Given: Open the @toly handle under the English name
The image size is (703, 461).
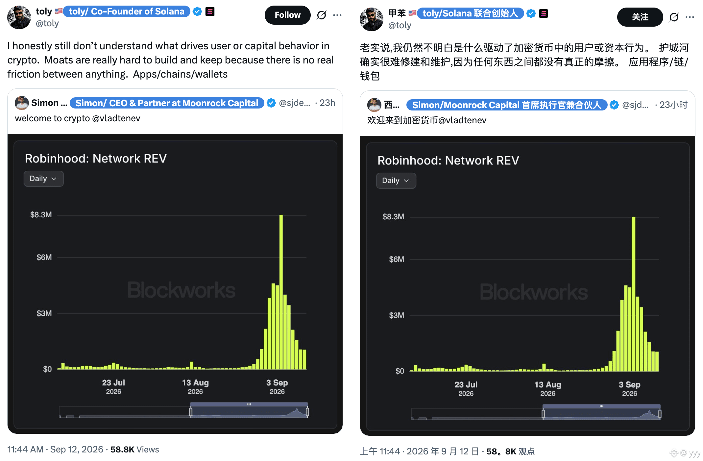Looking at the screenshot, I should 47,23.
